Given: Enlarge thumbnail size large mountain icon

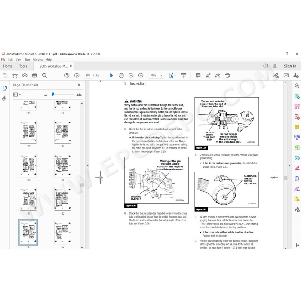Looking at the screenshot, I should pos(79,95).
